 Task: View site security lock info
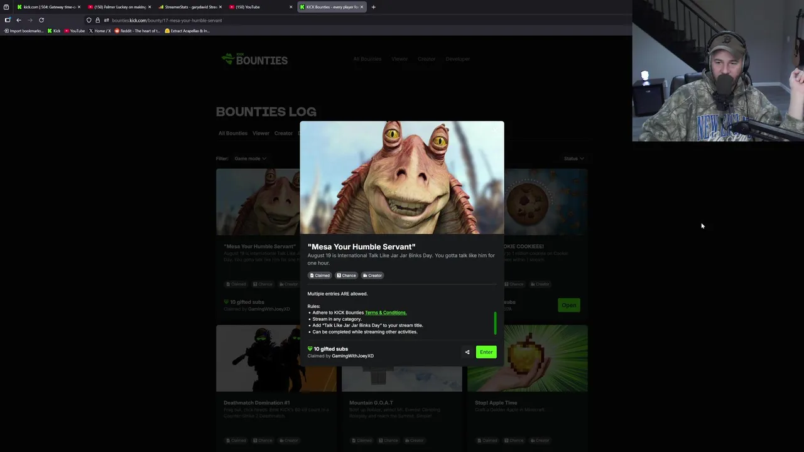pyautogui.click(x=97, y=20)
